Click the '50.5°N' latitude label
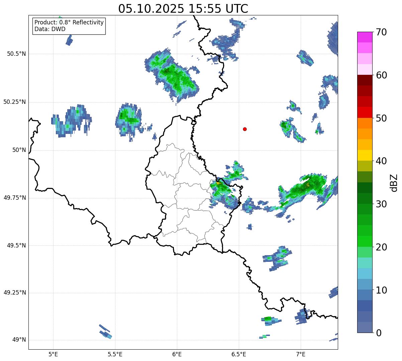 [16, 54]
